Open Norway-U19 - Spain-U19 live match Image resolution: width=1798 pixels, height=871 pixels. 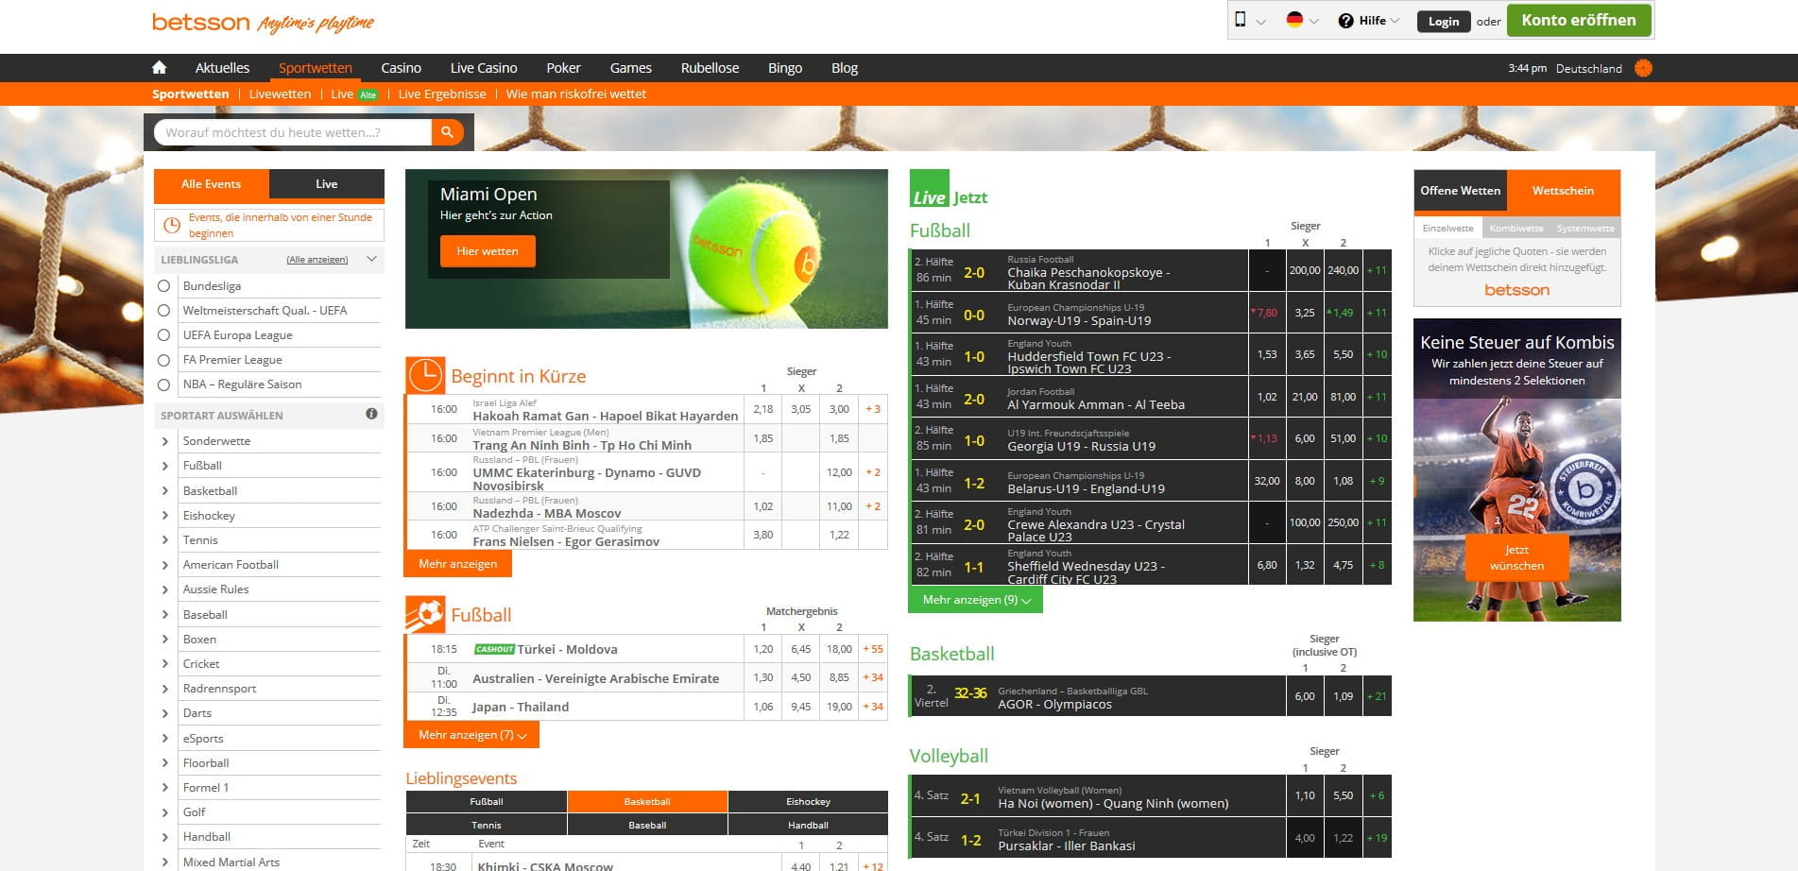(1079, 320)
